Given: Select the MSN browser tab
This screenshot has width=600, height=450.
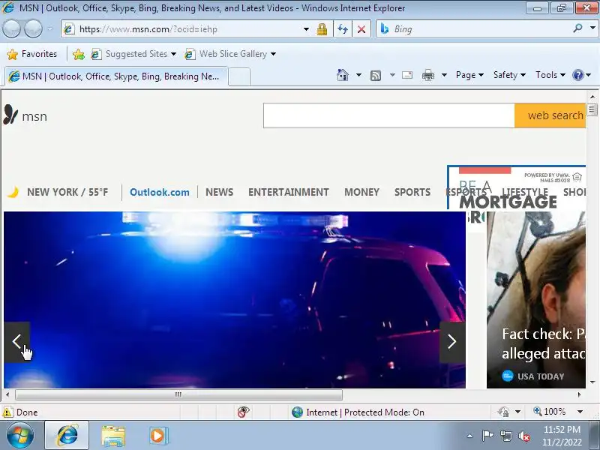Looking at the screenshot, I should [x=116, y=76].
